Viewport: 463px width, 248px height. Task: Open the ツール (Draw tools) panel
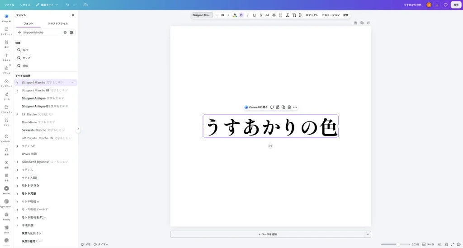click(6, 96)
